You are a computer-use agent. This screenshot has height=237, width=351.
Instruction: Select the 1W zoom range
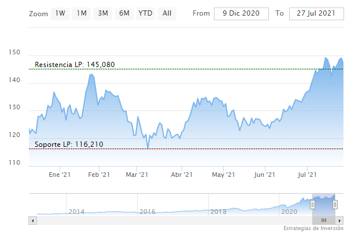tap(60, 13)
